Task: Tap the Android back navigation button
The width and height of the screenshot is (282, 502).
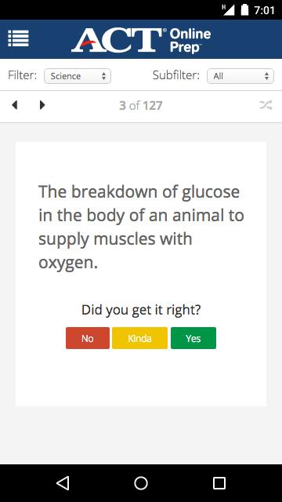Action: (x=63, y=483)
